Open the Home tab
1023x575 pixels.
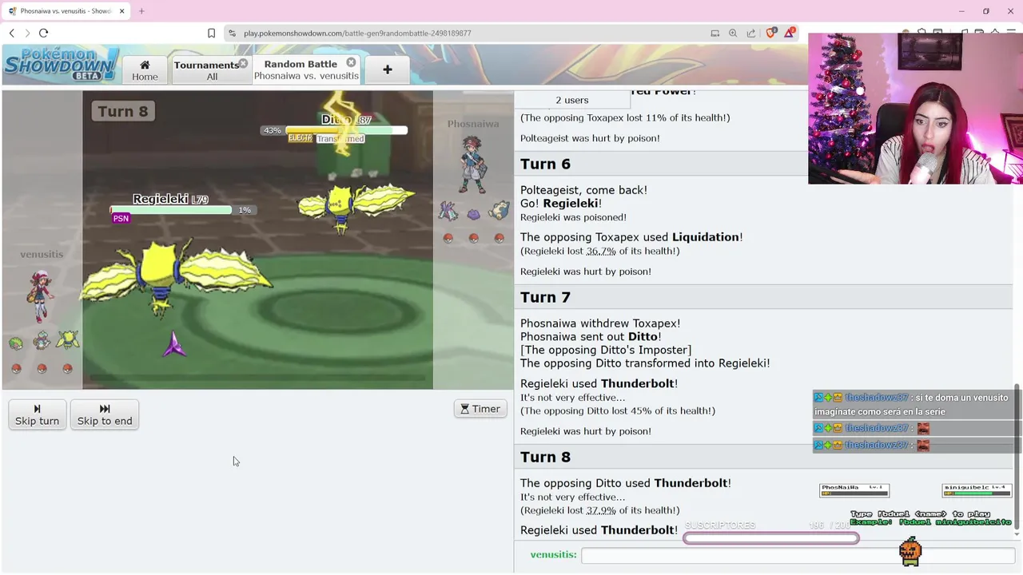145,70
